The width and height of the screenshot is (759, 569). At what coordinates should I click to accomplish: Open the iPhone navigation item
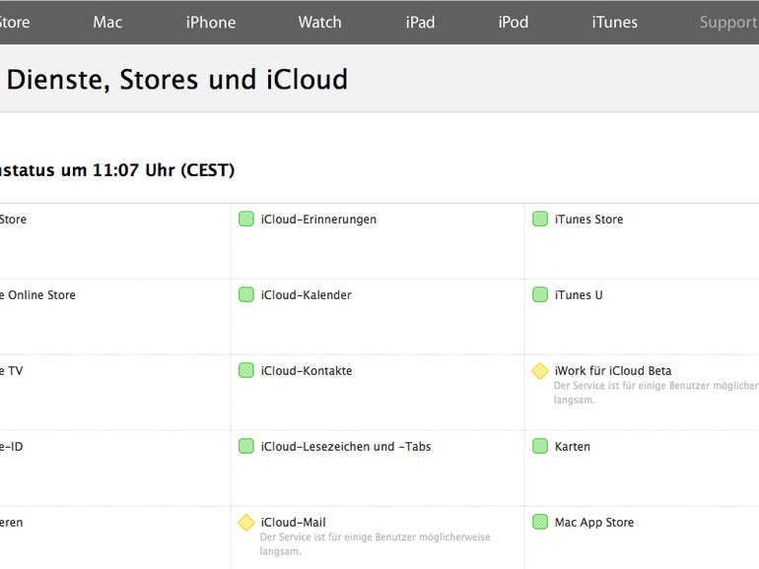(x=211, y=23)
